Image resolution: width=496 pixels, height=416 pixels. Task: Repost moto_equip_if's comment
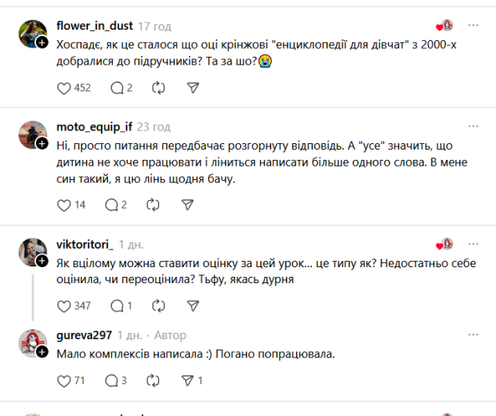click(152, 205)
